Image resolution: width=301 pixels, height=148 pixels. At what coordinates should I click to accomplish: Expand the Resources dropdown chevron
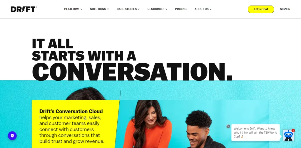pos(166,9)
